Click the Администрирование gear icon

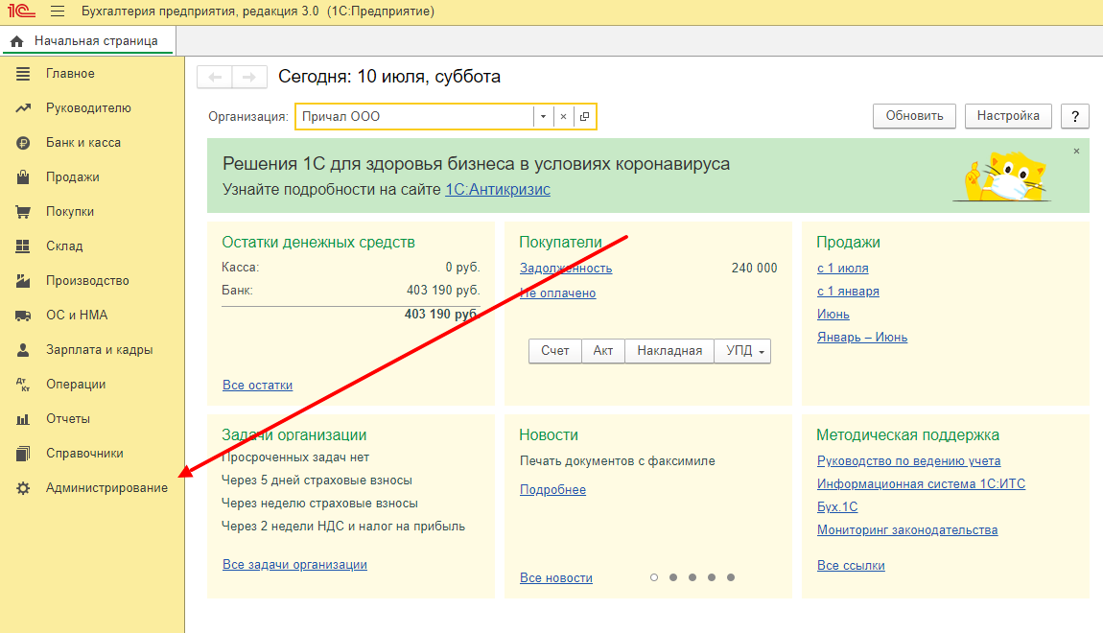click(x=23, y=488)
